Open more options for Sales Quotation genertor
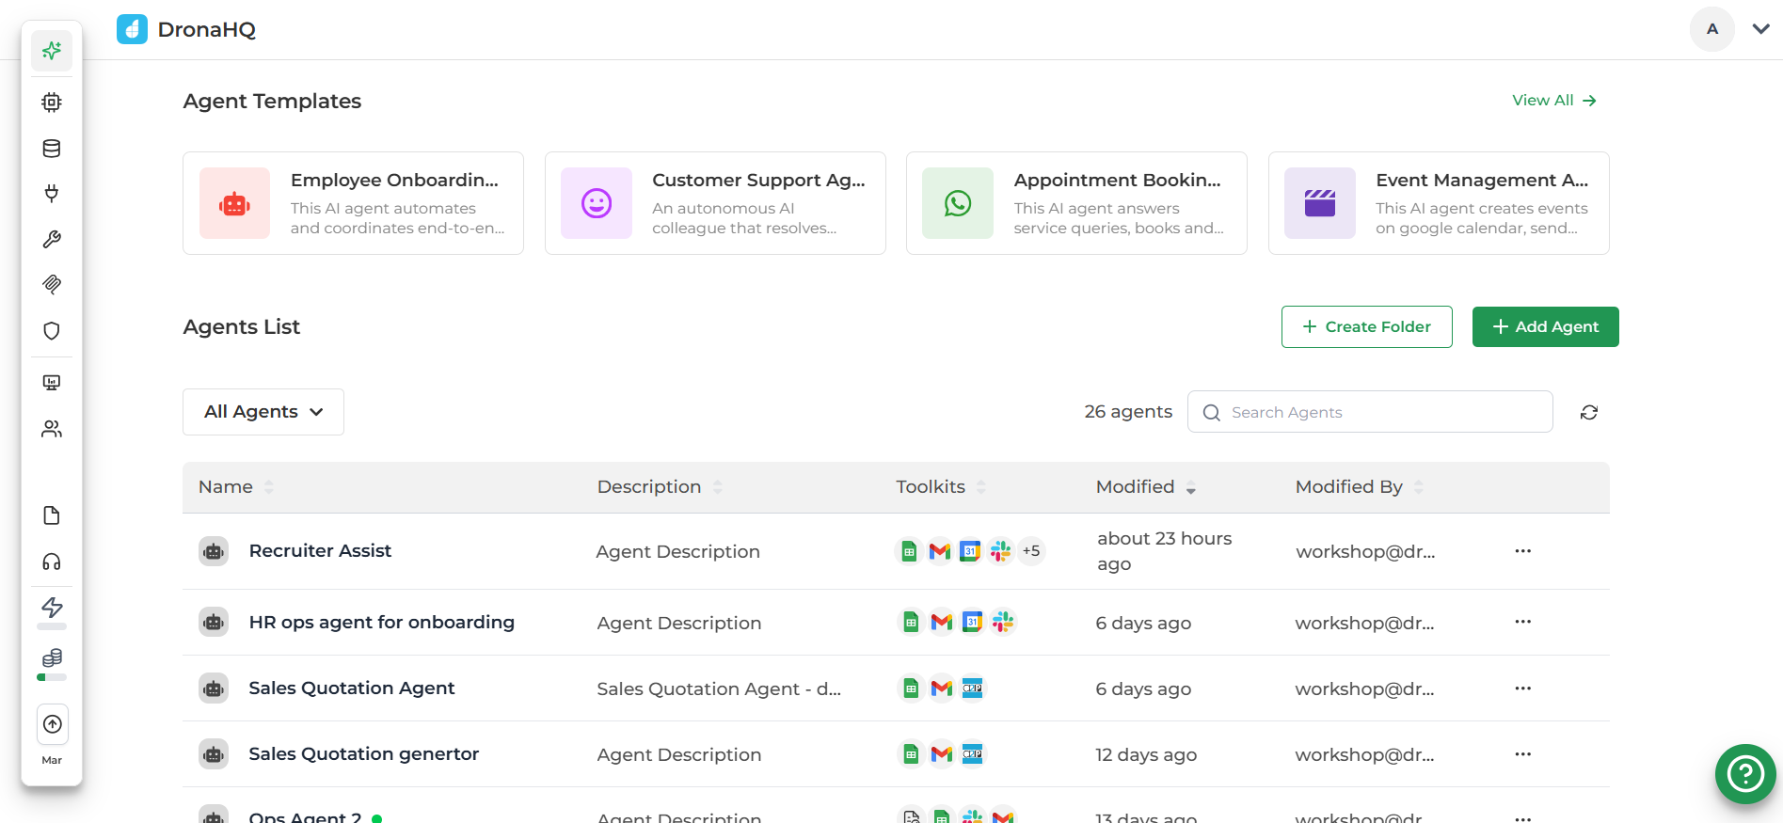 tap(1523, 754)
